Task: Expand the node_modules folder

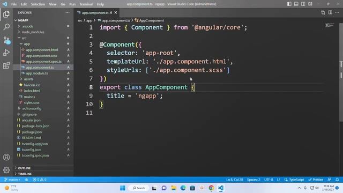Action: 43,32
